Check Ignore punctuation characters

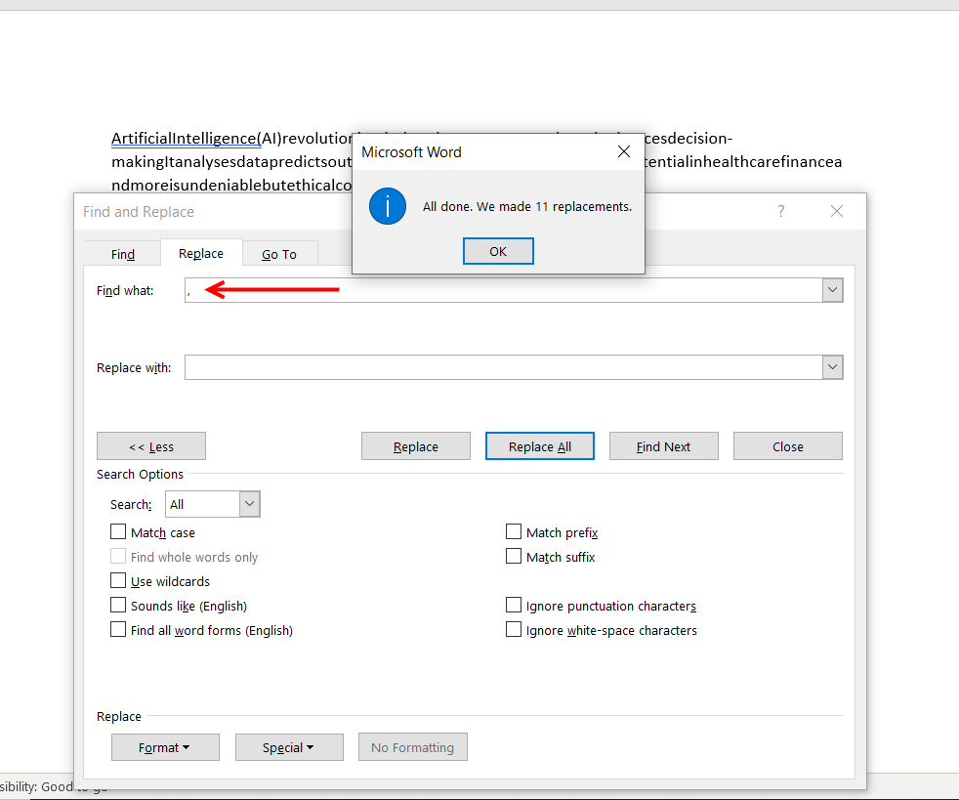click(x=514, y=606)
